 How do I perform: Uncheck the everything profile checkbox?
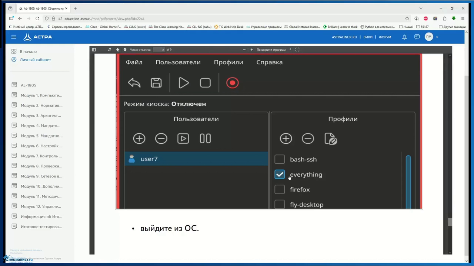[280, 174]
